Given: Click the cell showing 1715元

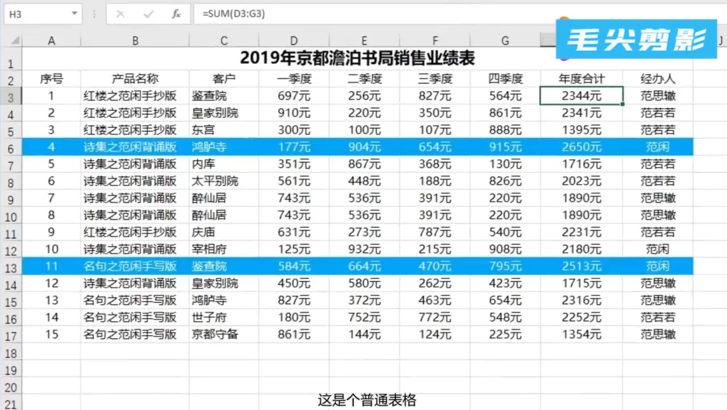Looking at the screenshot, I should [x=581, y=283].
